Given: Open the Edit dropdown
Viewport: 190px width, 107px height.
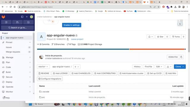Looking at the screenshot, I should pos(159,67).
